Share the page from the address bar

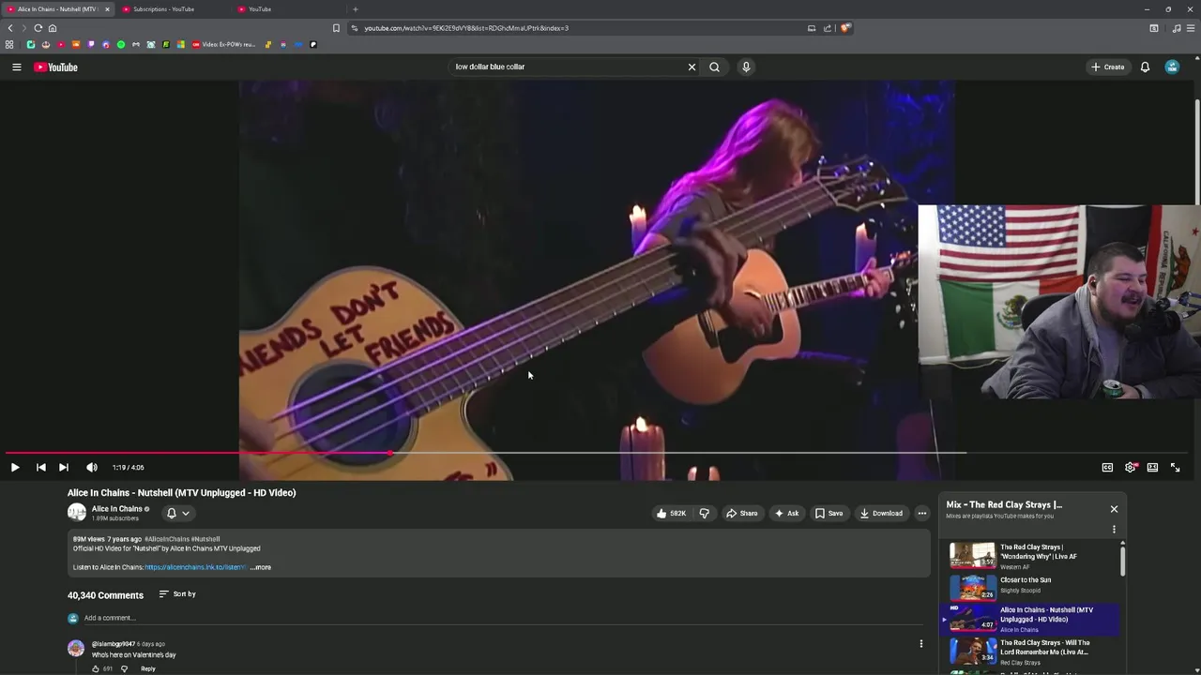[x=828, y=28]
